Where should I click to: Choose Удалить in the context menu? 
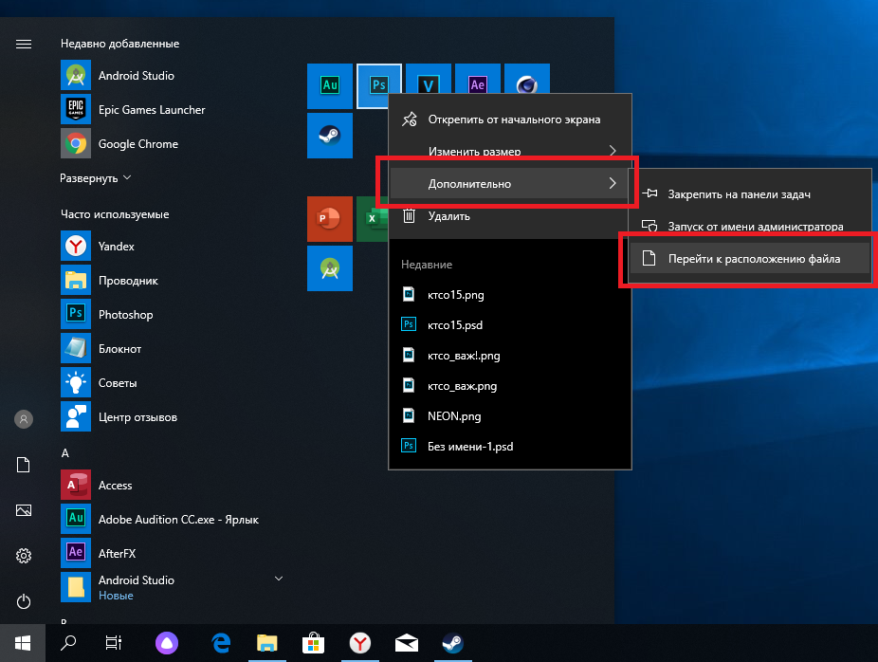tap(510, 216)
